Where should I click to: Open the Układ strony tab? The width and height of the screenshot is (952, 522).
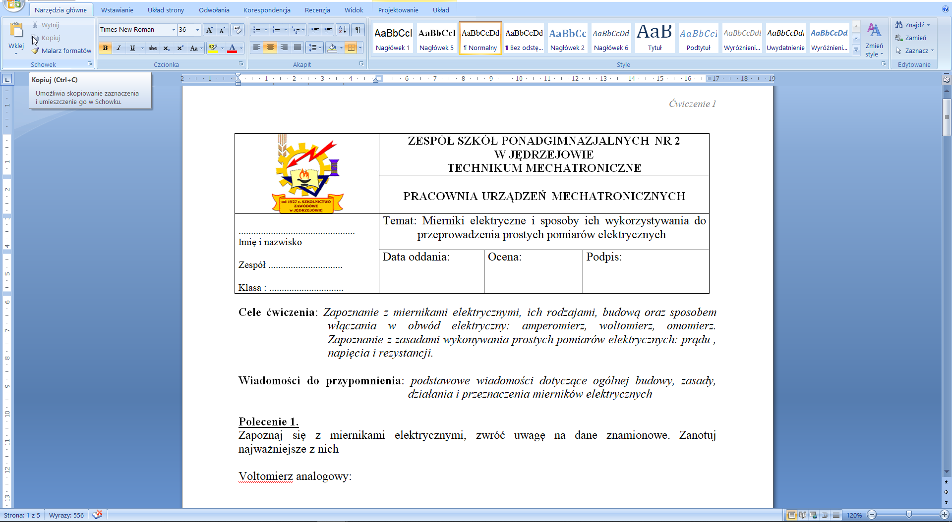pos(166,10)
